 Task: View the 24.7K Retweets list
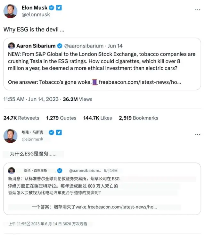[x=21, y=118]
